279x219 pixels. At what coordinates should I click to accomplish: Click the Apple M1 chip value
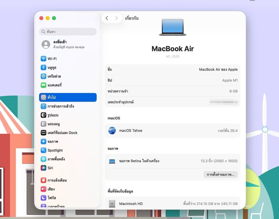click(x=230, y=80)
